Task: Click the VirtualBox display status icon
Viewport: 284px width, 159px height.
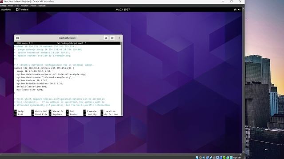Action: pos(217,158)
